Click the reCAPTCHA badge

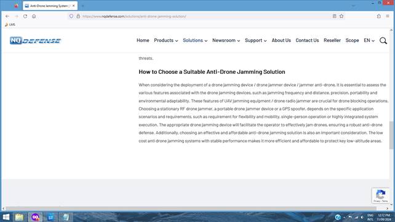coord(380,196)
